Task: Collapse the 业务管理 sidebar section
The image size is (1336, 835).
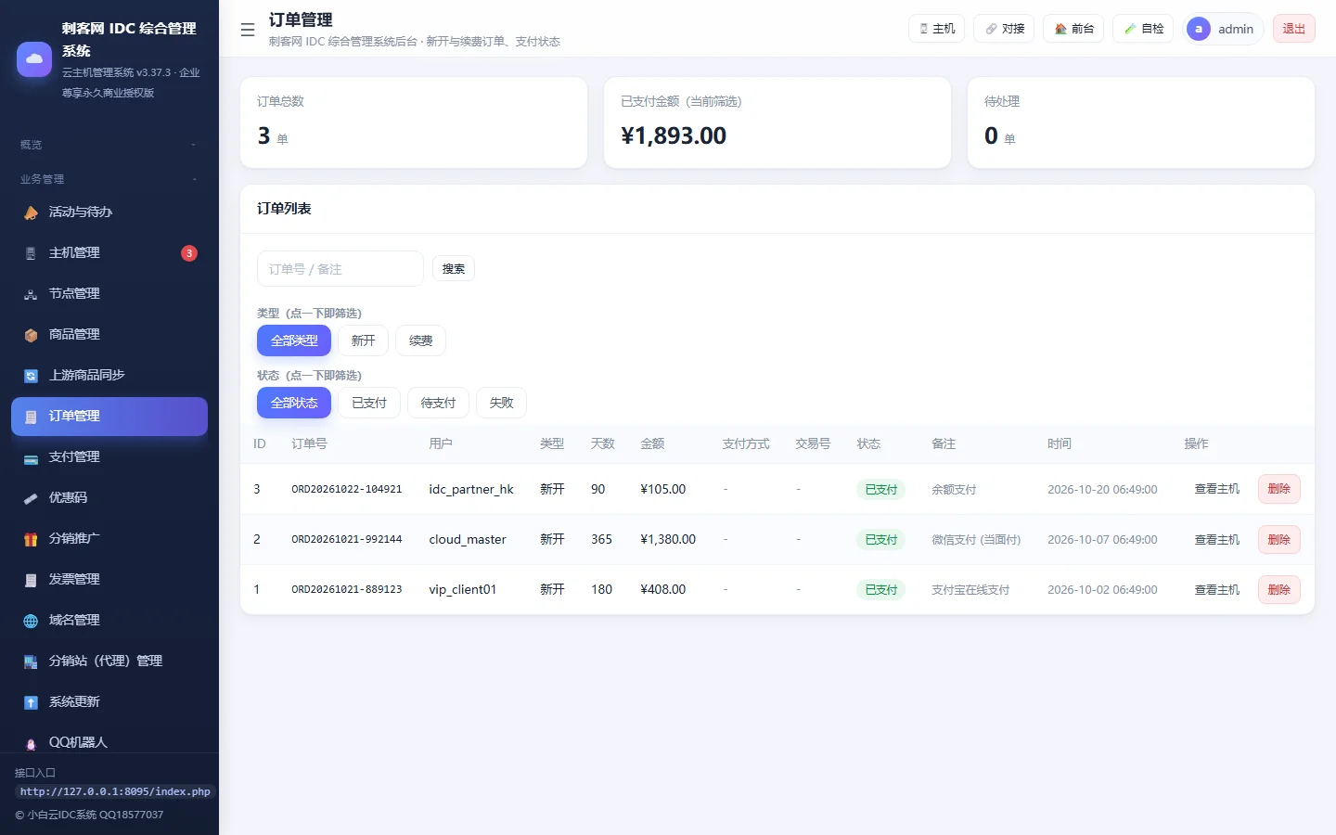Action: coord(109,179)
